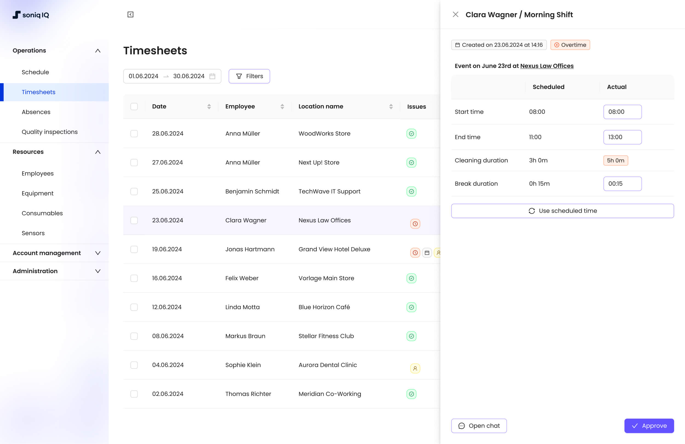Click the 5h 0m cleaning duration badge

[615, 160]
